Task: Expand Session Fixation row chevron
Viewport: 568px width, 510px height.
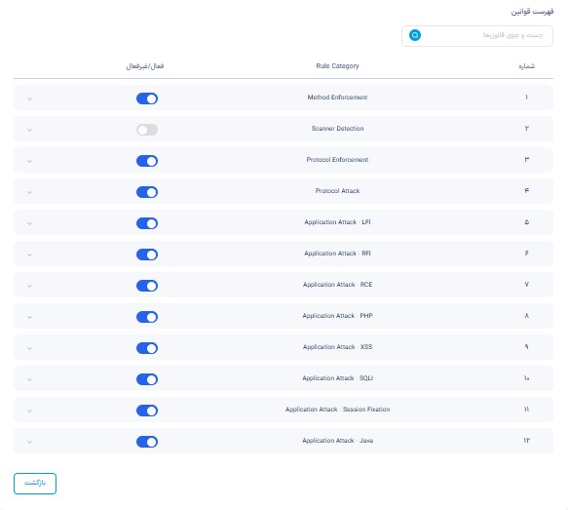Action: click(29, 411)
